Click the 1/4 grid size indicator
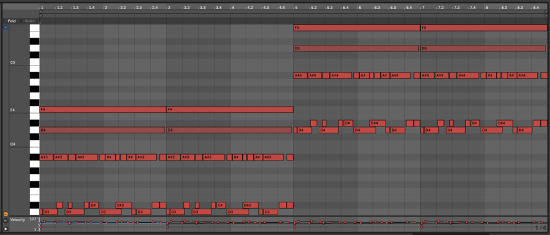This screenshot has height=235, width=550. (x=540, y=228)
